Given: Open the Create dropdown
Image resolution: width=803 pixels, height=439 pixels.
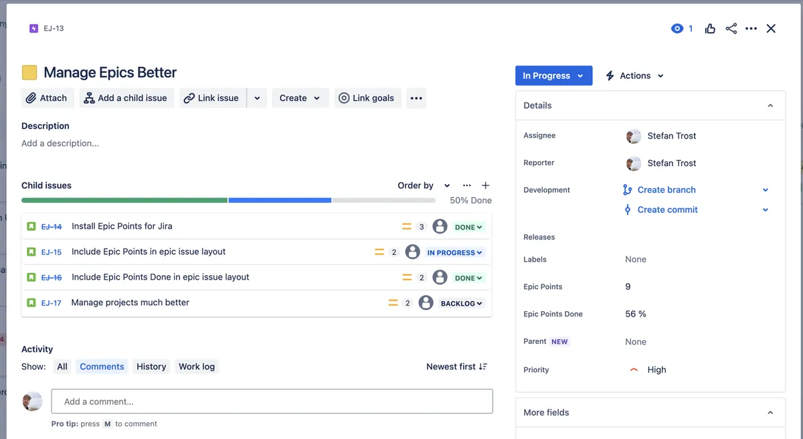Looking at the screenshot, I should 300,98.
